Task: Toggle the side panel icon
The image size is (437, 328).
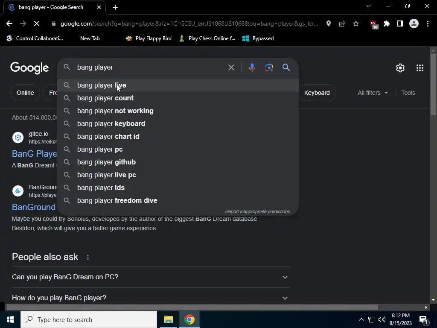Action: click(x=400, y=24)
